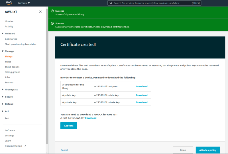Open the Tunnels menu item
Image resolution: width=228 pixels, height=154 pixels.
pos(9,82)
